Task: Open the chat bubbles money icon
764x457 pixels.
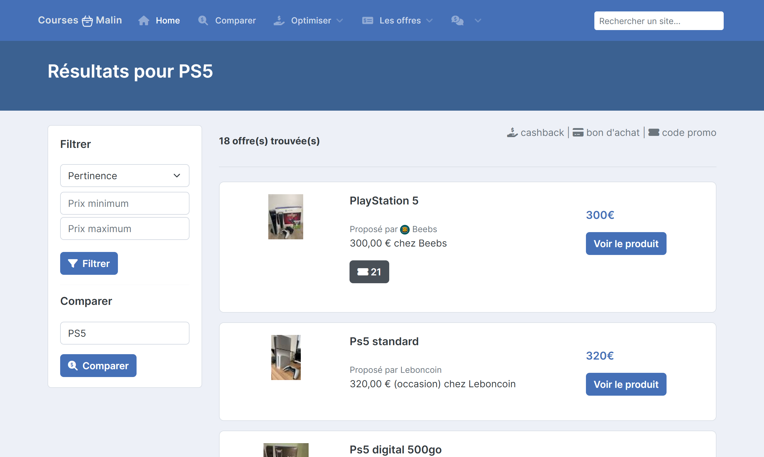Action: tap(457, 21)
